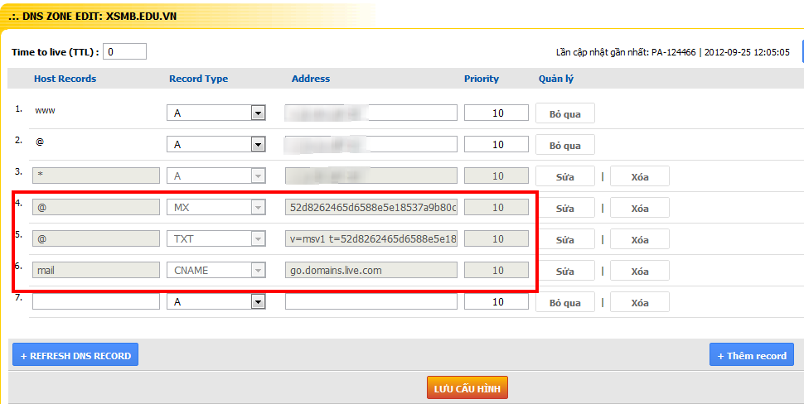Expand Record Type dropdown for row 2
804x404 pixels.
(x=258, y=145)
